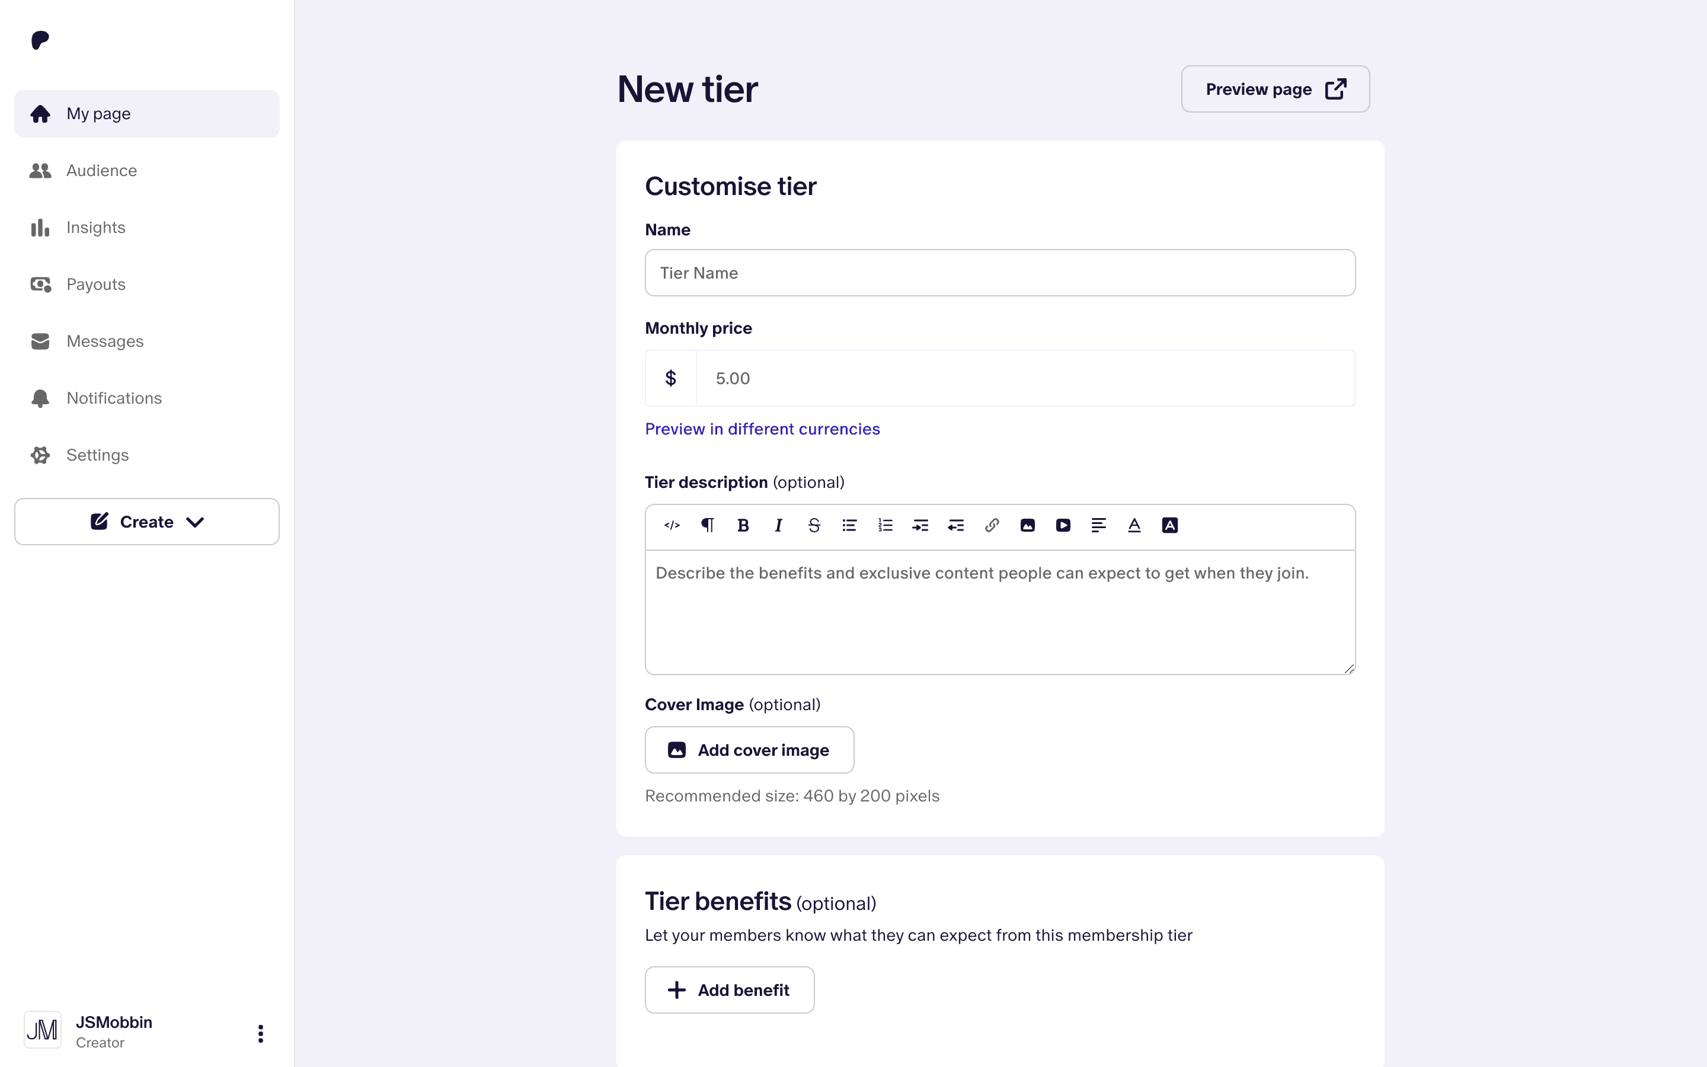
Task: Insert a bulleted list in description
Action: pos(849,525)
